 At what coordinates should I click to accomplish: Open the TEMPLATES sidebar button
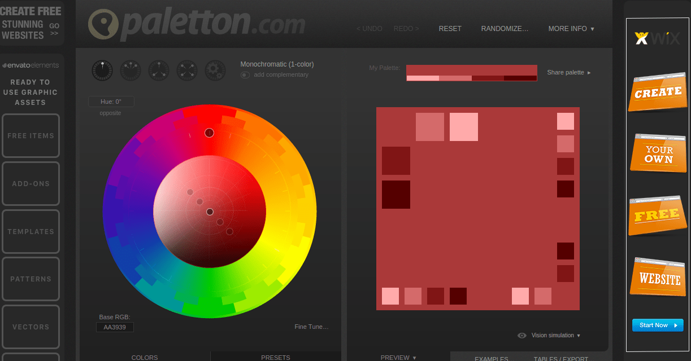point(31,232)
